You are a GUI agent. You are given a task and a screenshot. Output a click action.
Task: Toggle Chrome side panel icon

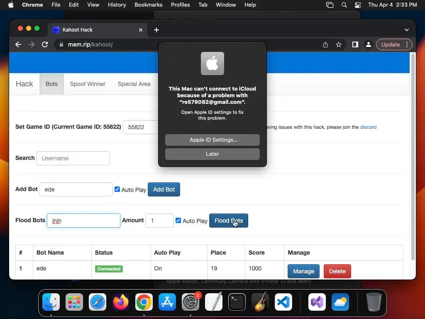[x=355, y=44]
